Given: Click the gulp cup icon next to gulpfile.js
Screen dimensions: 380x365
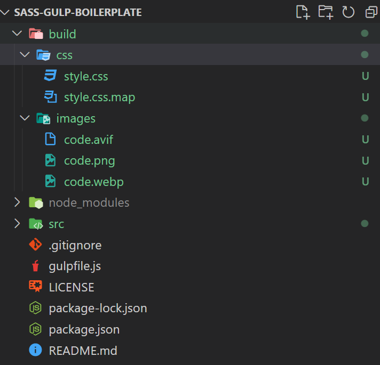Looking at the screenshot, I should click(36, 266).
